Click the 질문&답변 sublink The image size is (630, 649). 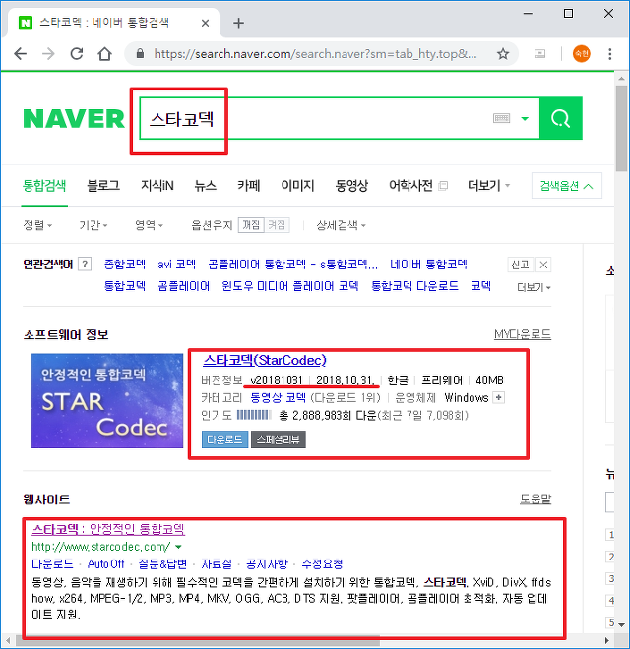pos(162,563)
